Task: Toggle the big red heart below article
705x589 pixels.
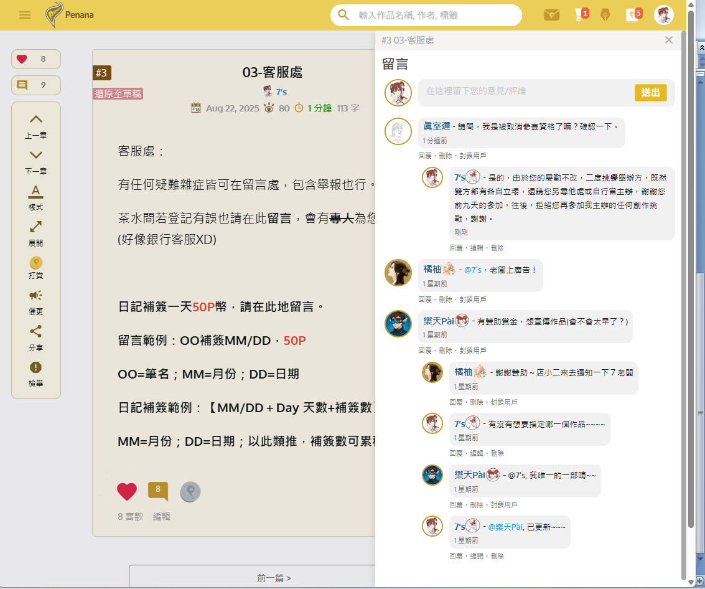Action: pyautogui.click(x=127, y=491)
